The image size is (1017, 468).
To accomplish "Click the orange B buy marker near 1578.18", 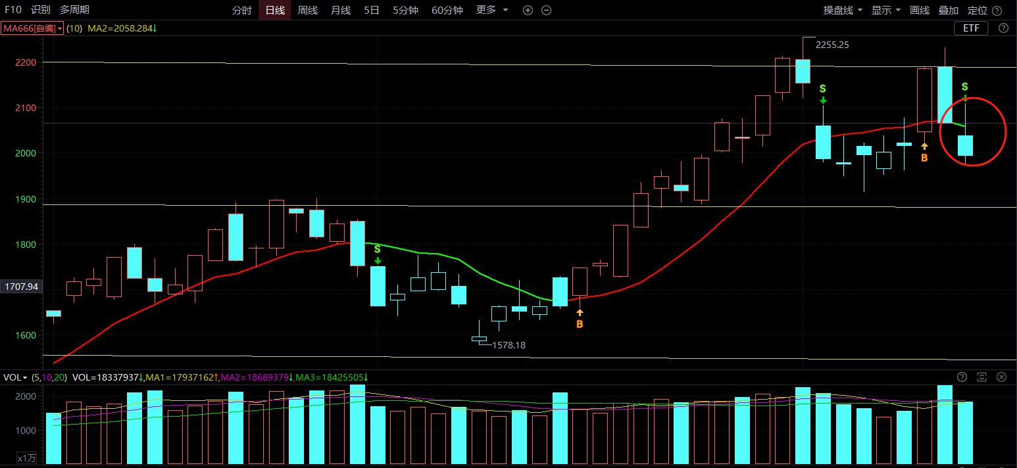I will pos(580,319).
